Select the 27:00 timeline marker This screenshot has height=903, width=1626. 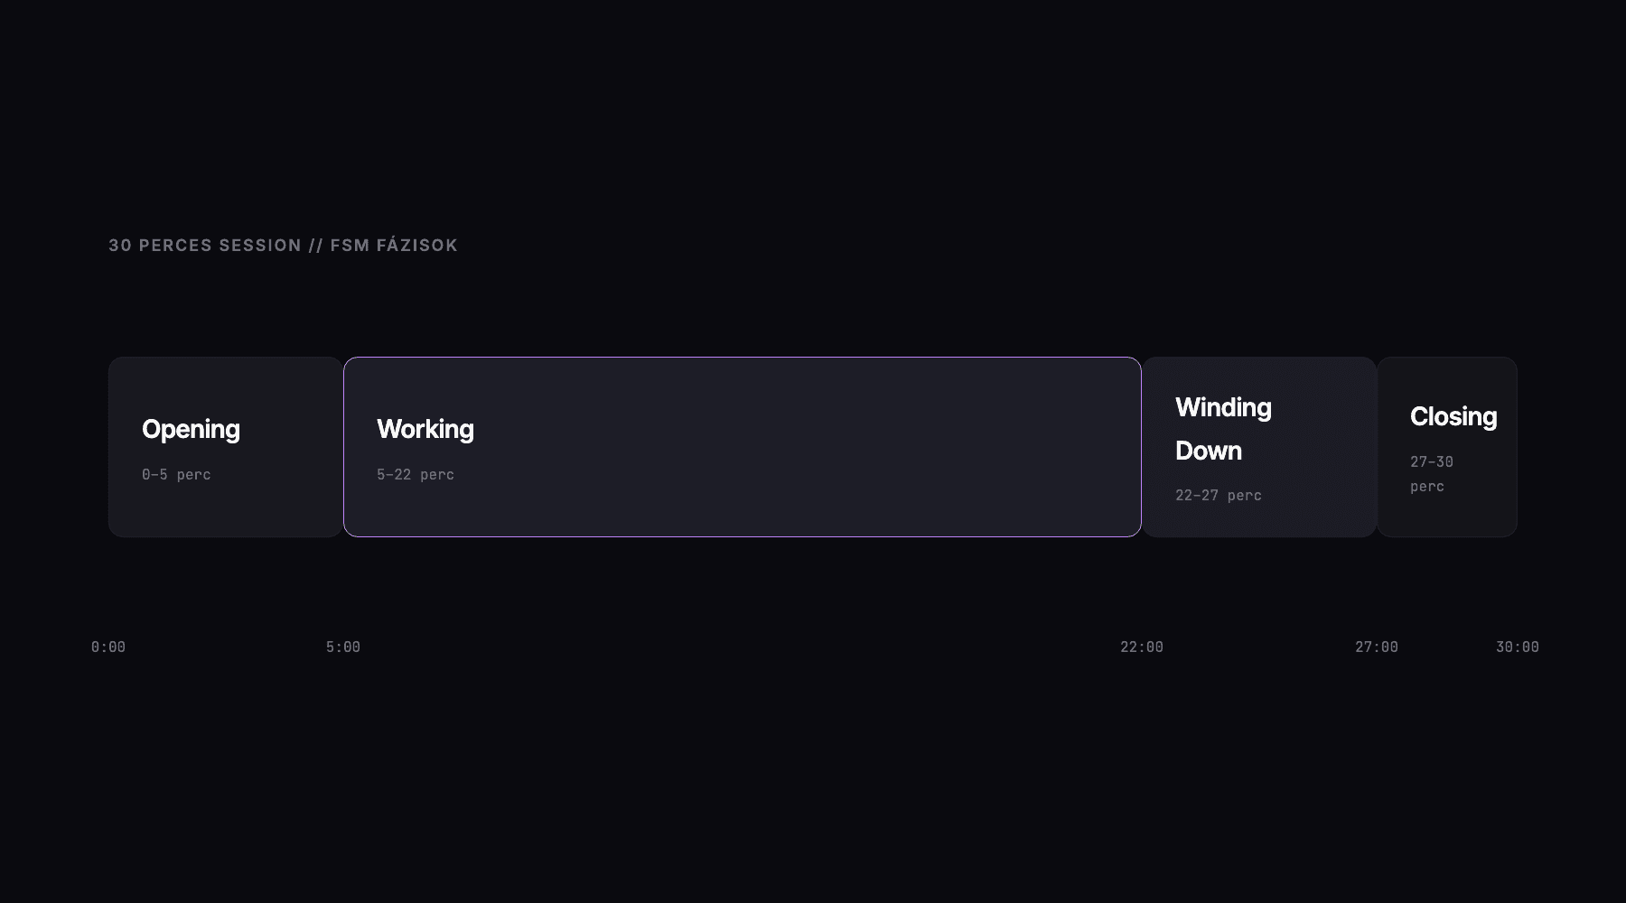coord(1377,647)
